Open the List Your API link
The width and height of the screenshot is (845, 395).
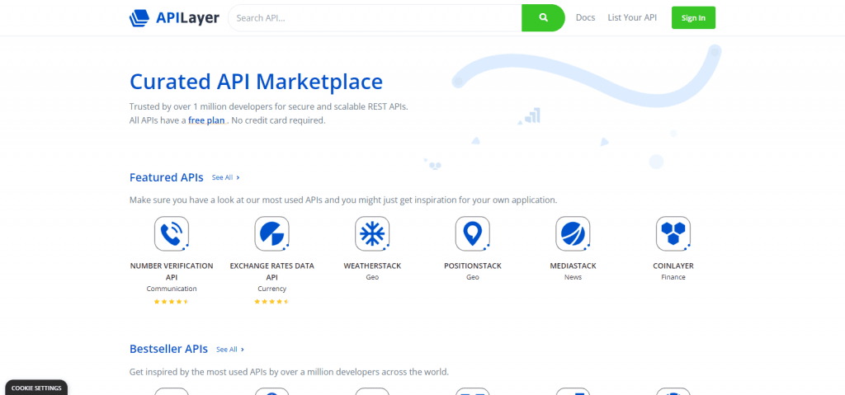pos(632,18)
